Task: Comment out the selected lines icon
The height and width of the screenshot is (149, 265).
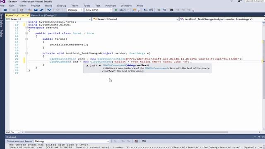Action: [159, 10]
